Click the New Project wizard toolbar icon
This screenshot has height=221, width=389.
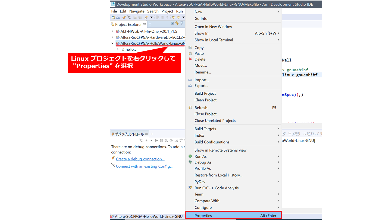113,17
